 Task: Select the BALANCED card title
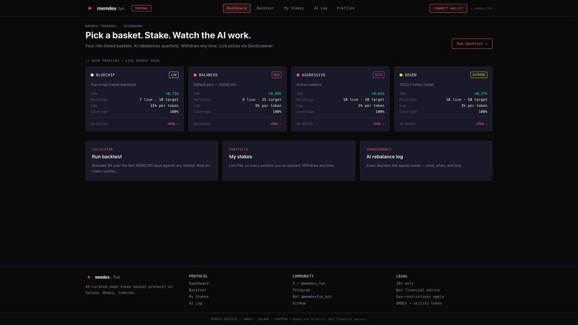pos(208,75)
